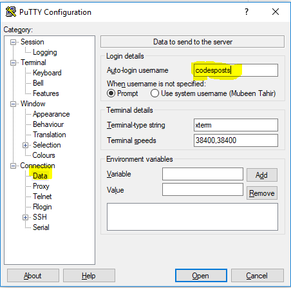Click Open to start session

click(x=201, y=276)
